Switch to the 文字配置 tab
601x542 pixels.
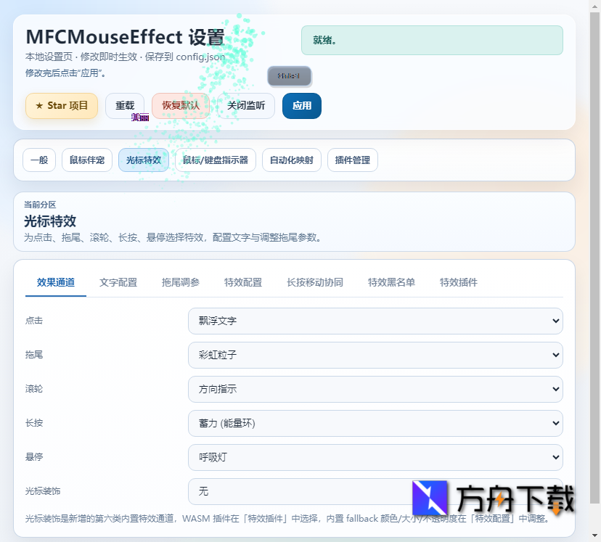[118, 283]
